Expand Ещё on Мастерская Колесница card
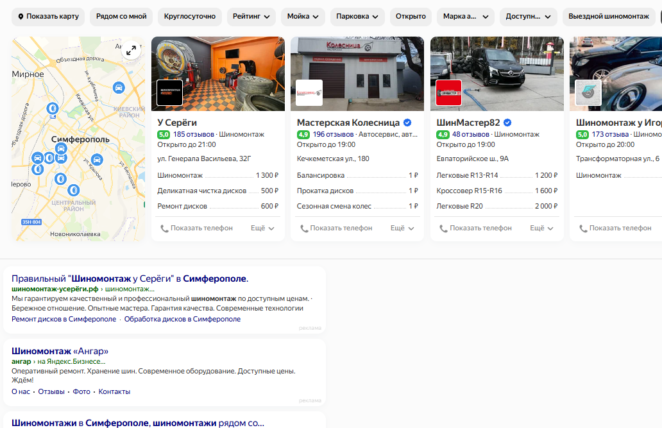This screenshot has width=662, height=428. [x=402, y=228]
